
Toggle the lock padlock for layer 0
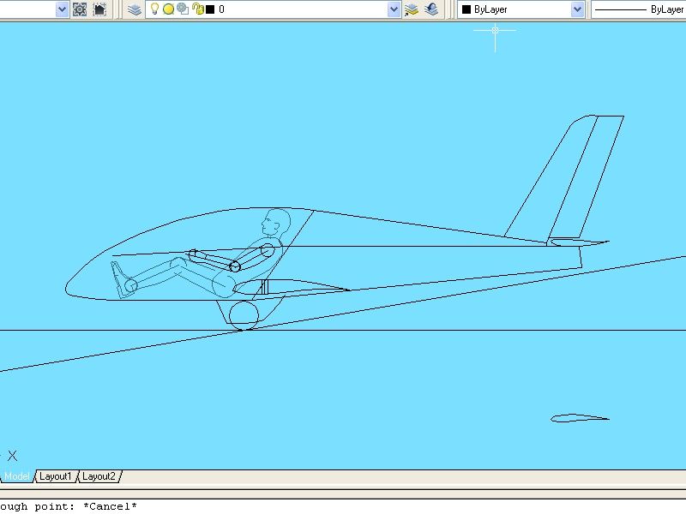(198, 9)
